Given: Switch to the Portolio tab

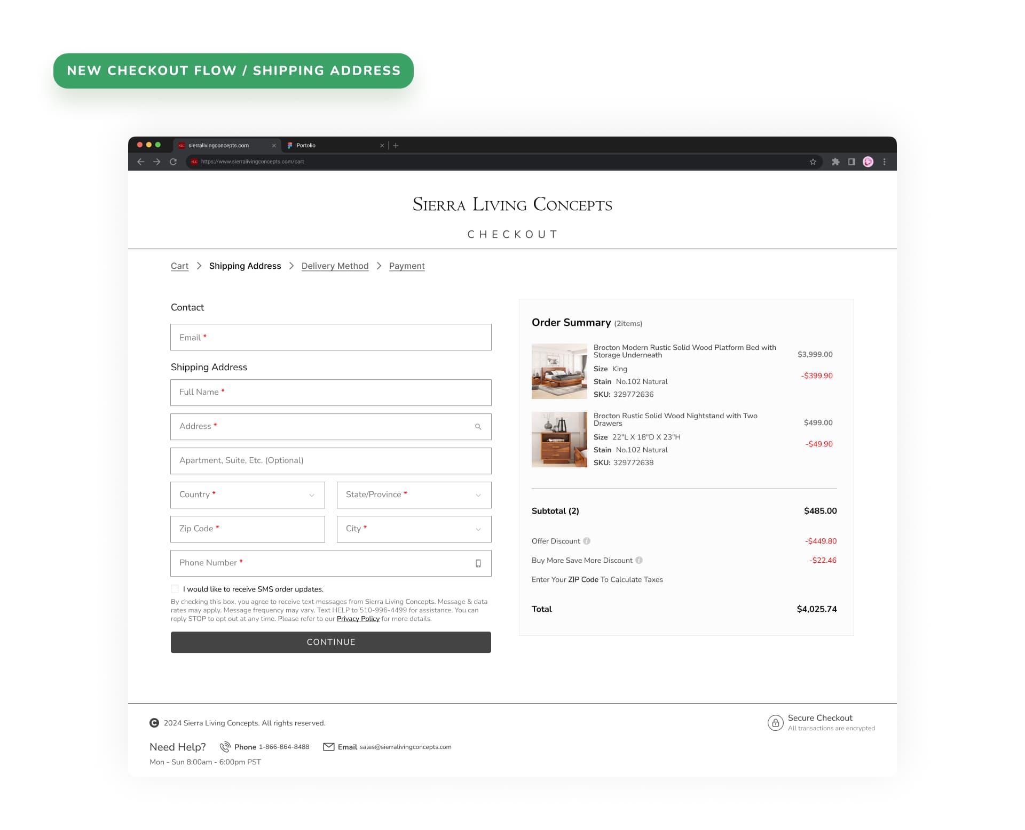Looking at the screenshot, I should coord(335,145).
